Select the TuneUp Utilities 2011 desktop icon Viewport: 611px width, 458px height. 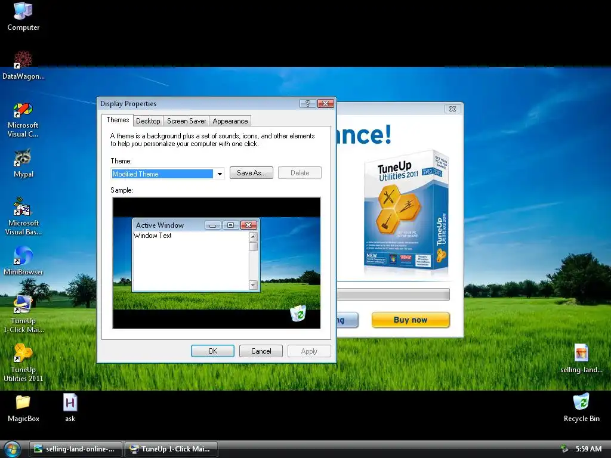click(x=23, y=363)
